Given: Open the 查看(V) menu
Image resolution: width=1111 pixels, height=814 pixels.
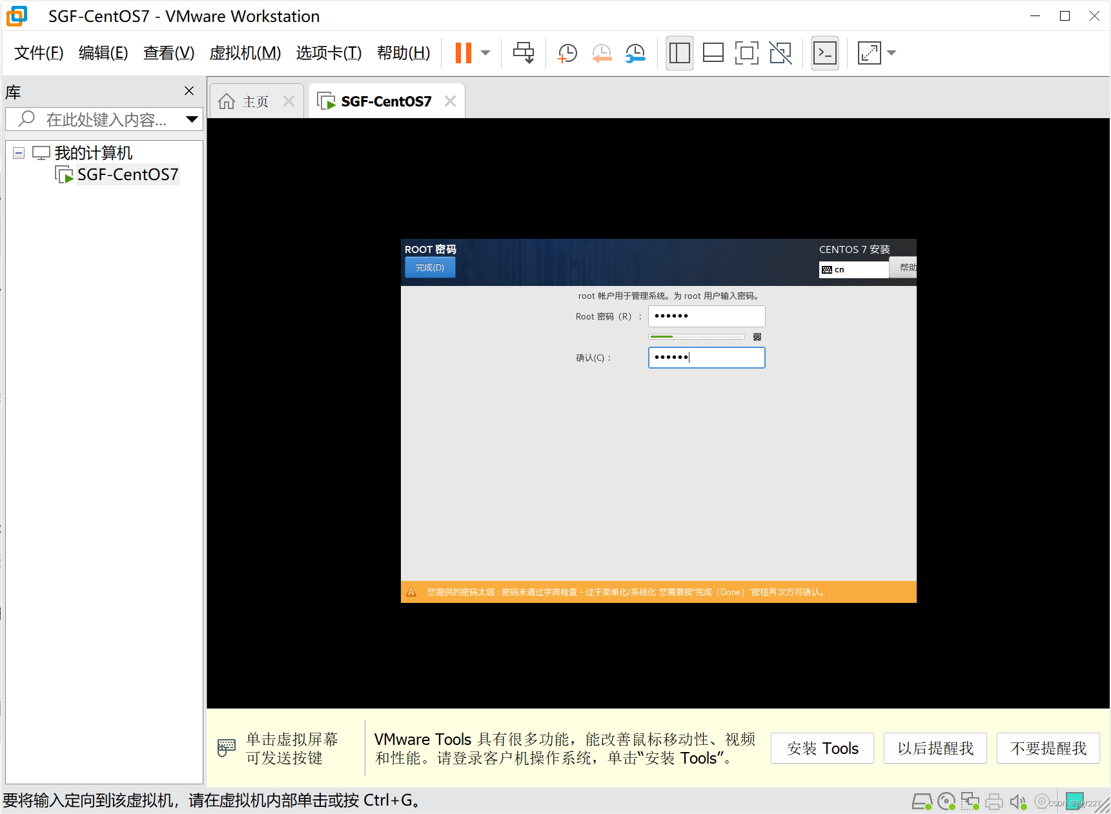Looking at the screenshot, I should (168, 53).
